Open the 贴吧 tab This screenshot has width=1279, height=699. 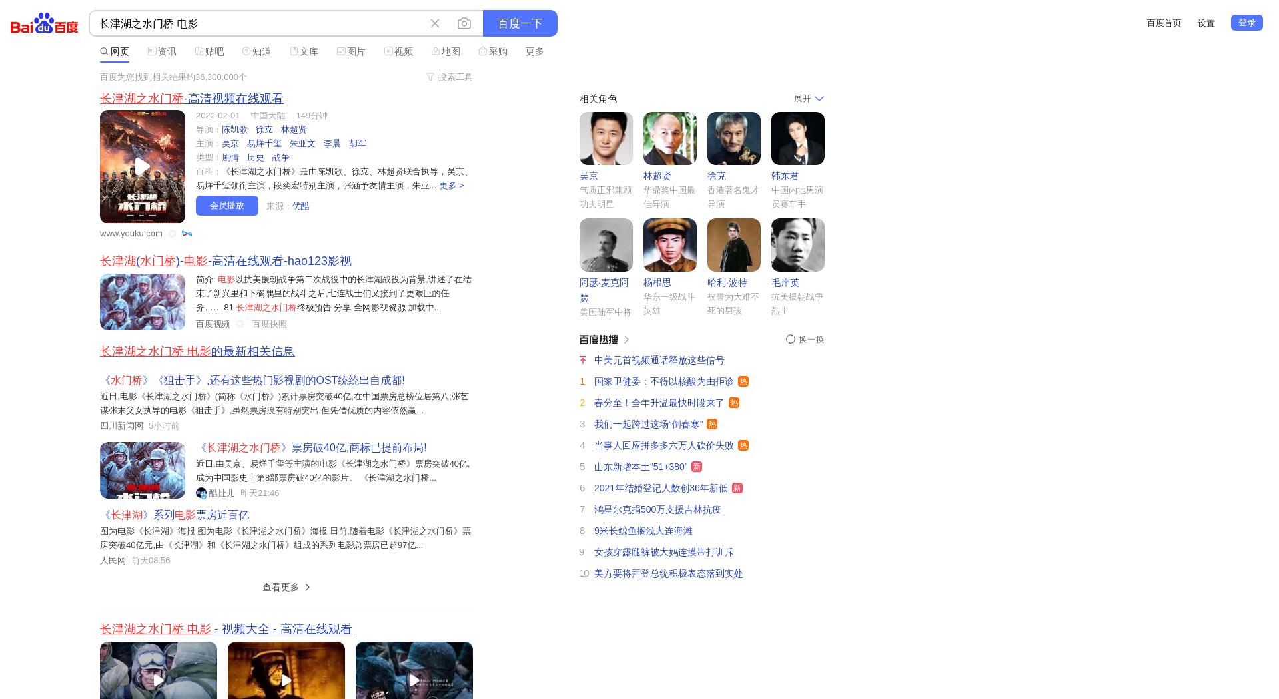point(209,51)
